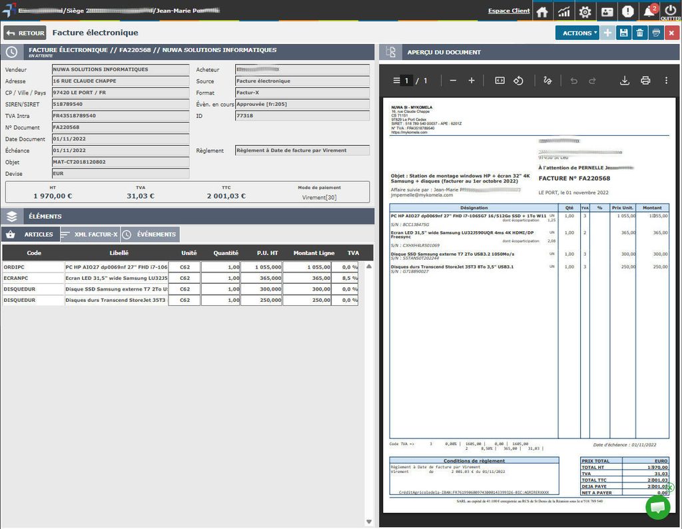682x529 pixels.
Task: Open the PDF viewer more options menu
Action: tap(666, 81)
